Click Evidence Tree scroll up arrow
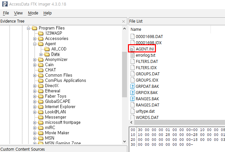 (124, 28)
